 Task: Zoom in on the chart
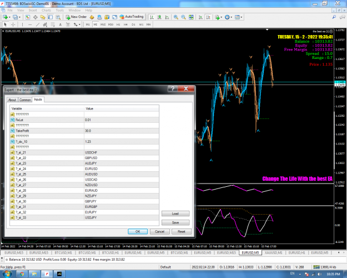pyautogui.click(x=176, y=17)
